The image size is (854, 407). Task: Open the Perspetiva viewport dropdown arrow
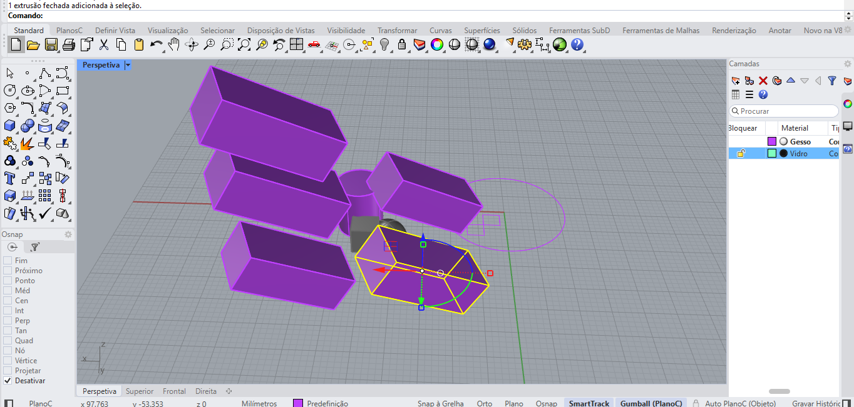pos(128,65)
